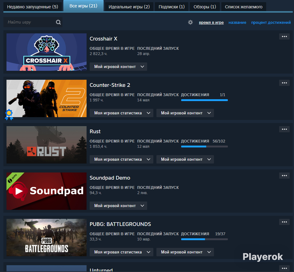The height and width of the screenshot is (272, 294).
Task: Expand Мой игровой контент for PUBG: BATTLEGROUNDS
Action: [x=185, y=252]
